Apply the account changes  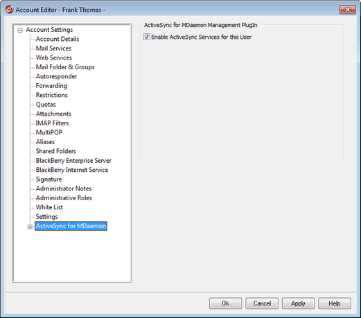click(298, 303)
